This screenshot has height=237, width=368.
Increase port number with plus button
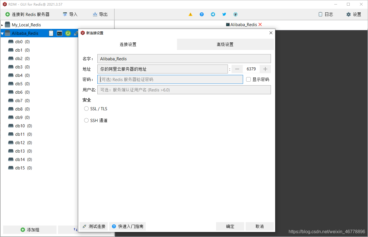(x=265, y=69)
